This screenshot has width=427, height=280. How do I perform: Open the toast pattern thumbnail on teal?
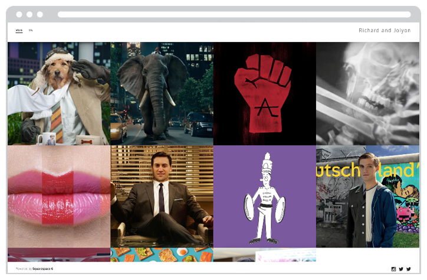pos(162,255)
